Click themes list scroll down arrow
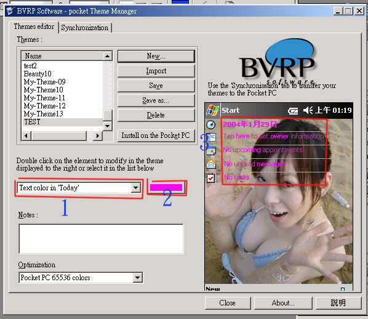Screen dimensions: 368x319 108,126
